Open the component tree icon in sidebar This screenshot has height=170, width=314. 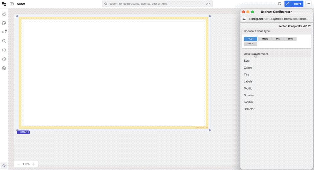click(x=4, y=23)
